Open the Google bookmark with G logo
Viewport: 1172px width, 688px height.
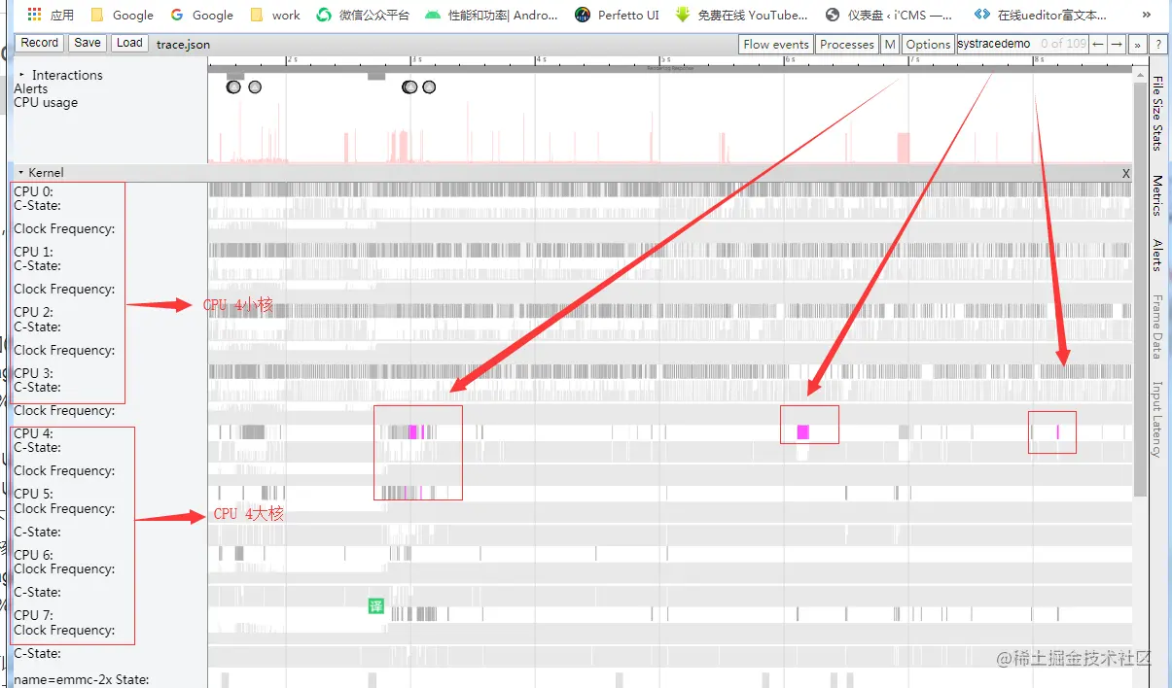201,15
